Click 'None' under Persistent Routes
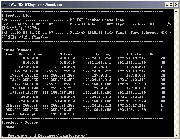 click(x=10, y=127)
